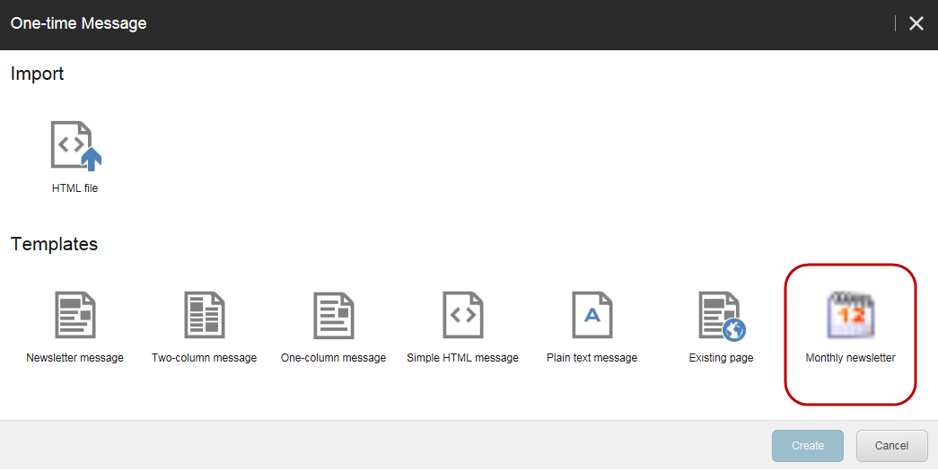Viewport: 938px width, 471px height.
Task: Click the 'Monthly newsletter' label
Action: 850,358
